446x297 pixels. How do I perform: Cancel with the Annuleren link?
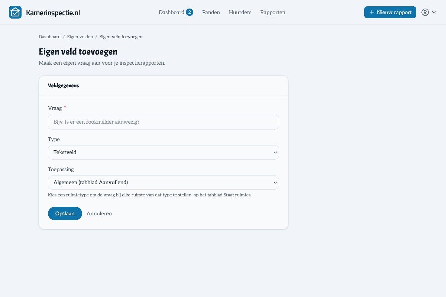click(99, 213)
